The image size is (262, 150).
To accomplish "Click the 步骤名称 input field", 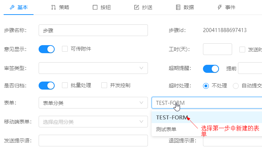I will coord(93,30).
